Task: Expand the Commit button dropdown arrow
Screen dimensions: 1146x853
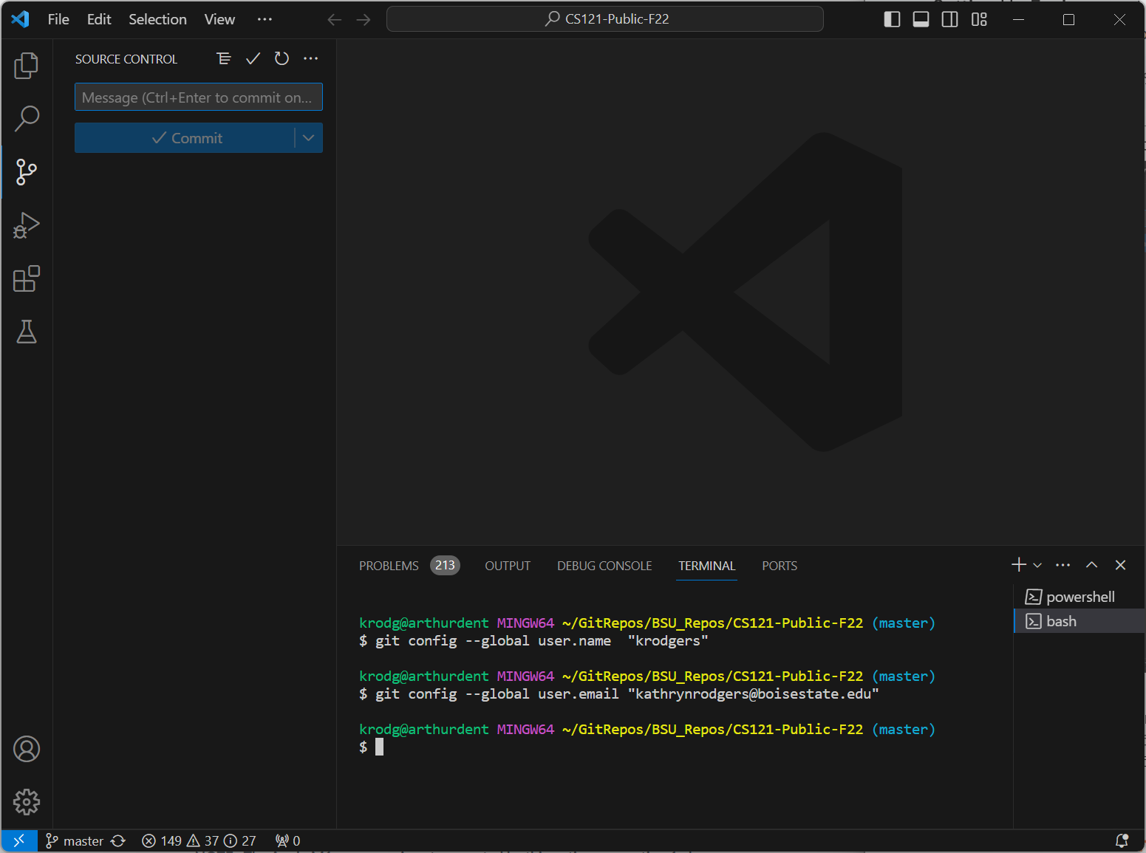Action: (x=309, y=138)
